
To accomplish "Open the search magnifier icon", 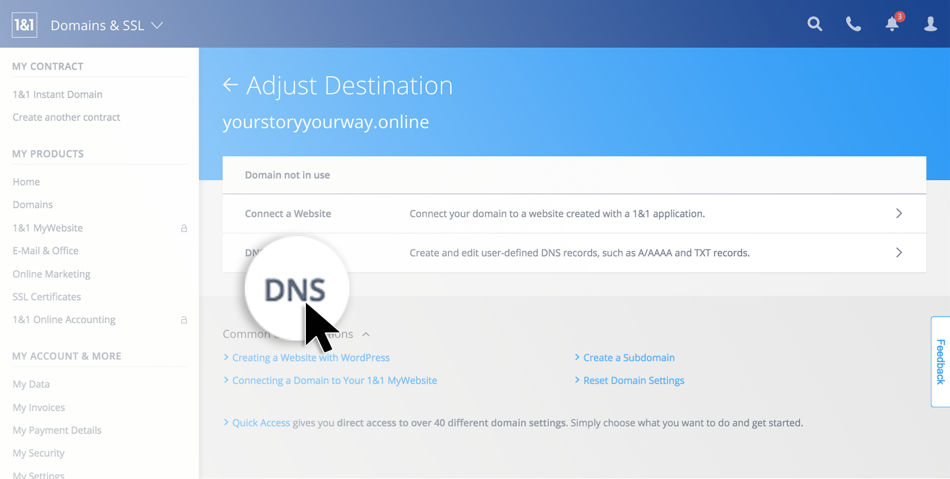I will [x=815, y=24].
